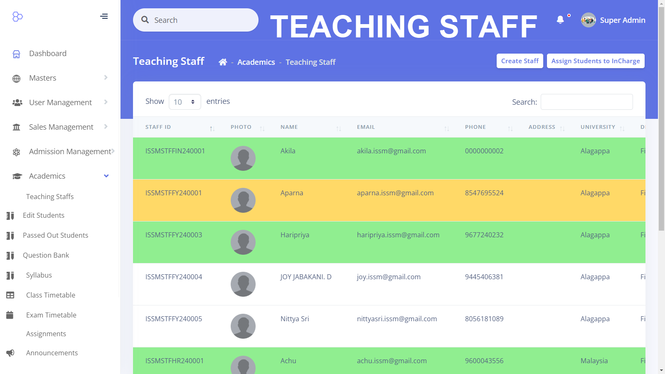Click the page vertical scrollbar
This screenshot has width=665, height=374.
pos(661,125)
